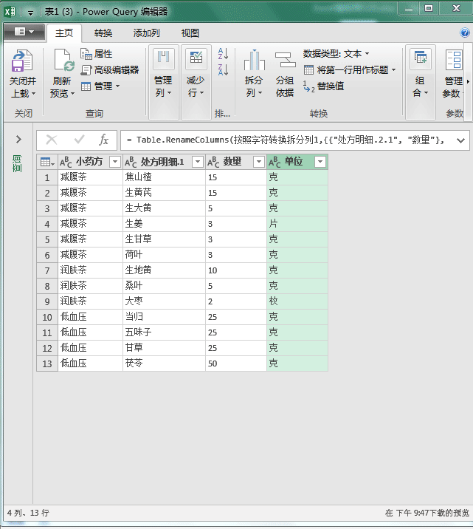
Task: Click the fx function icon
Action: click(x=104, y=140)
